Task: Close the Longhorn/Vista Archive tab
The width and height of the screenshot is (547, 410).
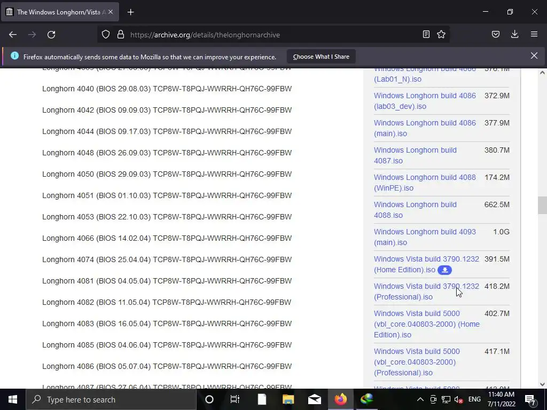Action: point(111,12)
